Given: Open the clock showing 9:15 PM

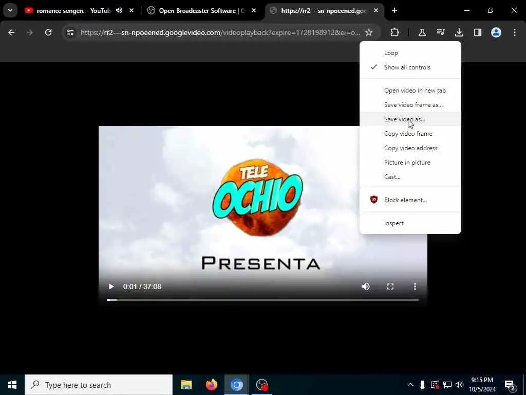Looking at the screenshot, I should 482,385.
